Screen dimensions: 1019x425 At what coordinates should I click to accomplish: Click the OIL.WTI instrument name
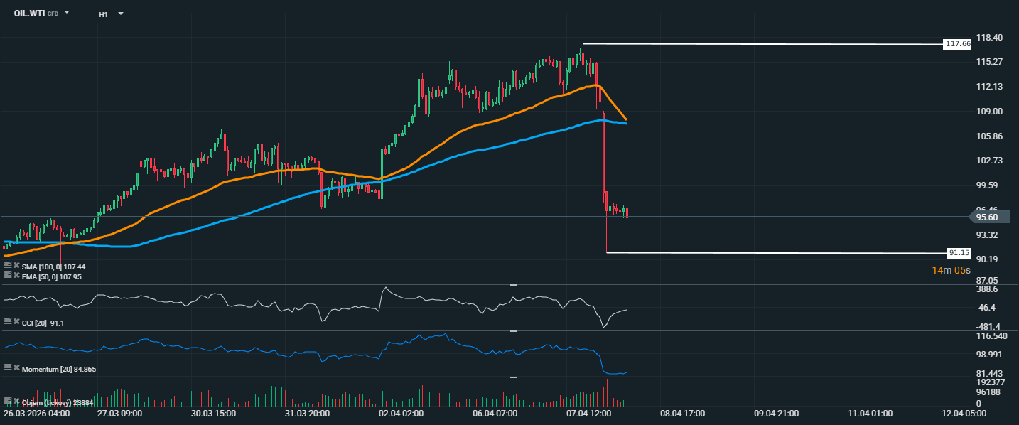pos(30,13)
